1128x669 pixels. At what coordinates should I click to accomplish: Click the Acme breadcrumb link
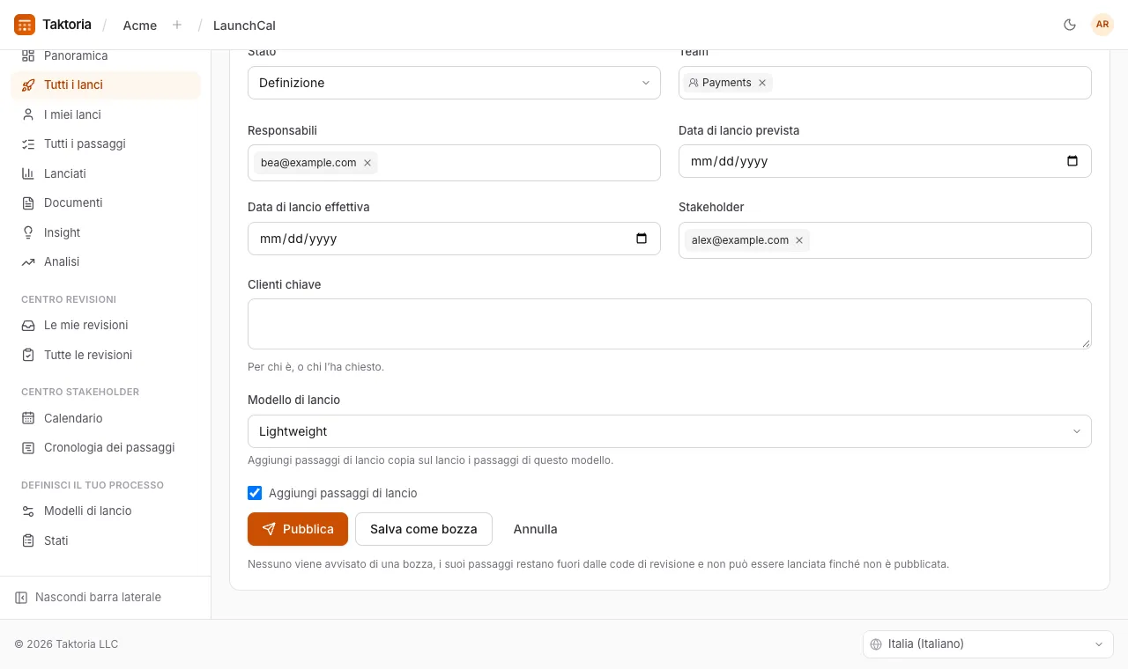tap(140, 26)
